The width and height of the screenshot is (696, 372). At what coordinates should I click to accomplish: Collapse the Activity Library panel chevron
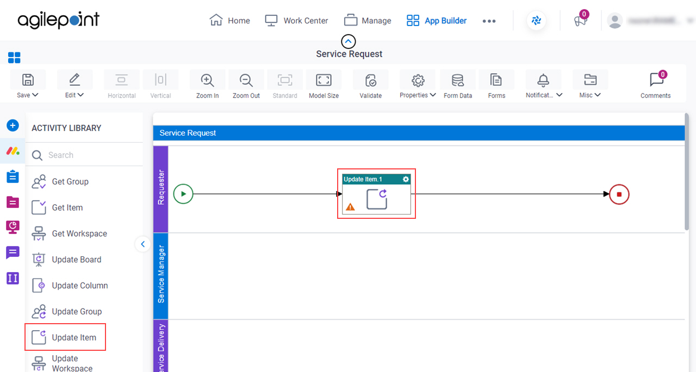(x=142, y=244)
